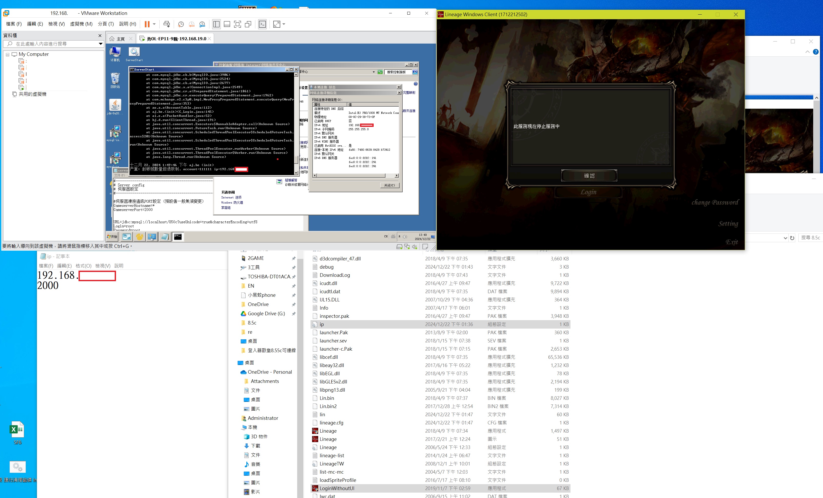Click the Internet 选项 link in guest
The width and height of the screenshot is (823, 498).
point(231,197)
